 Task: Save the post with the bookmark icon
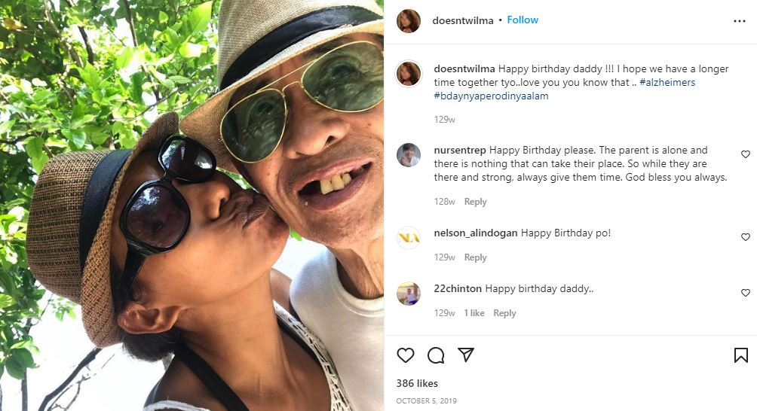pos(741,355)
